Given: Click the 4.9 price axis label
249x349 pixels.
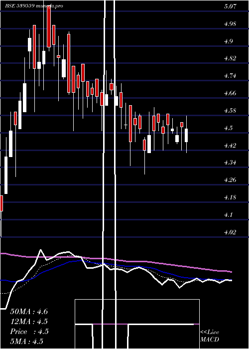Looking at the screenshot, I should (x=230, y=41).
